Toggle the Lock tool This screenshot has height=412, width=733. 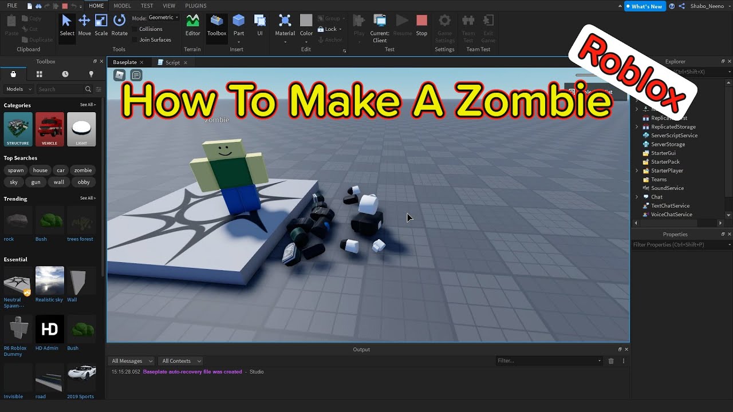click(328, 29)
